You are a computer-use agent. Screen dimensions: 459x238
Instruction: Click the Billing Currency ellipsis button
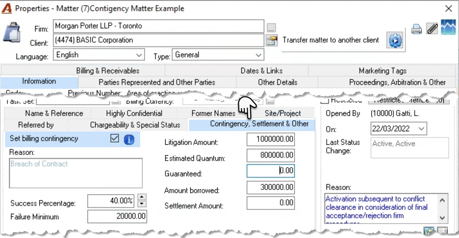[x=270, y=102]
